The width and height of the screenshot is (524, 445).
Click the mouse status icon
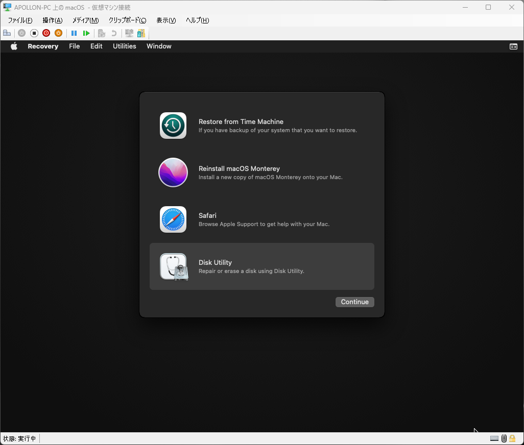click(x=504, y=438)
